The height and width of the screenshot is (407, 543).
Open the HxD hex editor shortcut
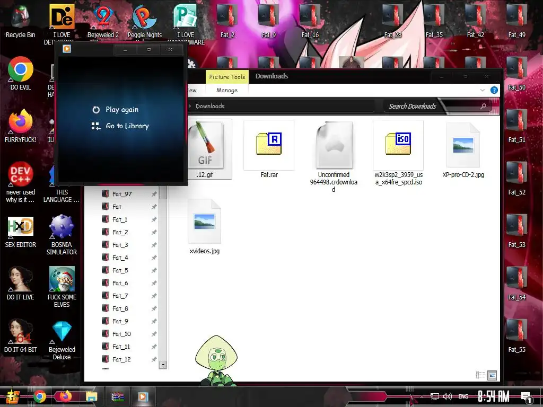click(21, 231)
